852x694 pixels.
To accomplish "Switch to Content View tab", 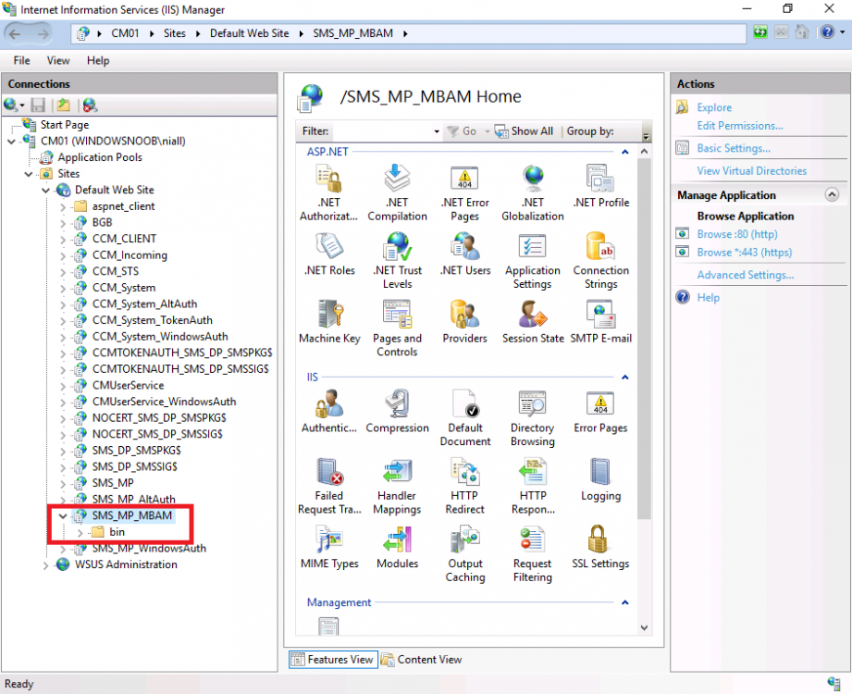I will [422, 659].
